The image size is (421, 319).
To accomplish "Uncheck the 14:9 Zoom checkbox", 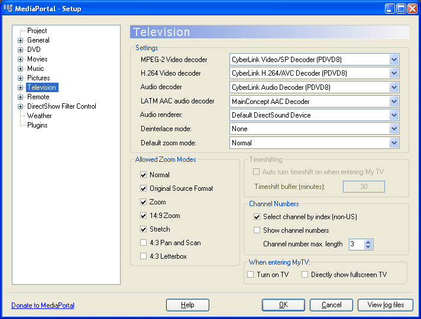I will click(143, 216).
